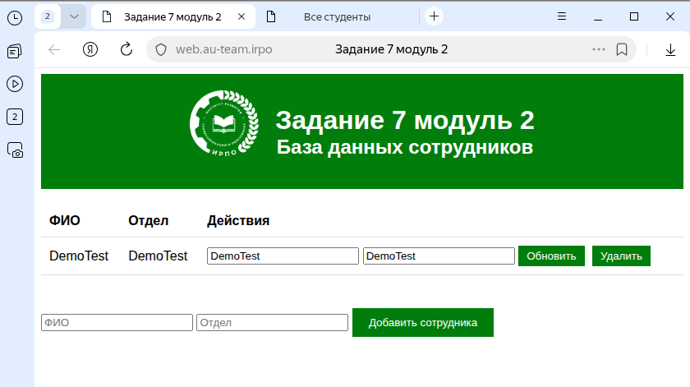Screen dimensions: 690x387
Task: Open the three-dots page options menu
Action: (599, 49)
